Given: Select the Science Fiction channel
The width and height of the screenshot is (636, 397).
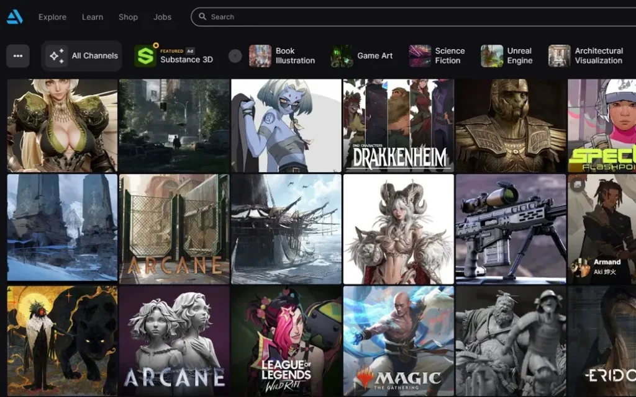Looking at the screenshot, I should coord(437,56).
